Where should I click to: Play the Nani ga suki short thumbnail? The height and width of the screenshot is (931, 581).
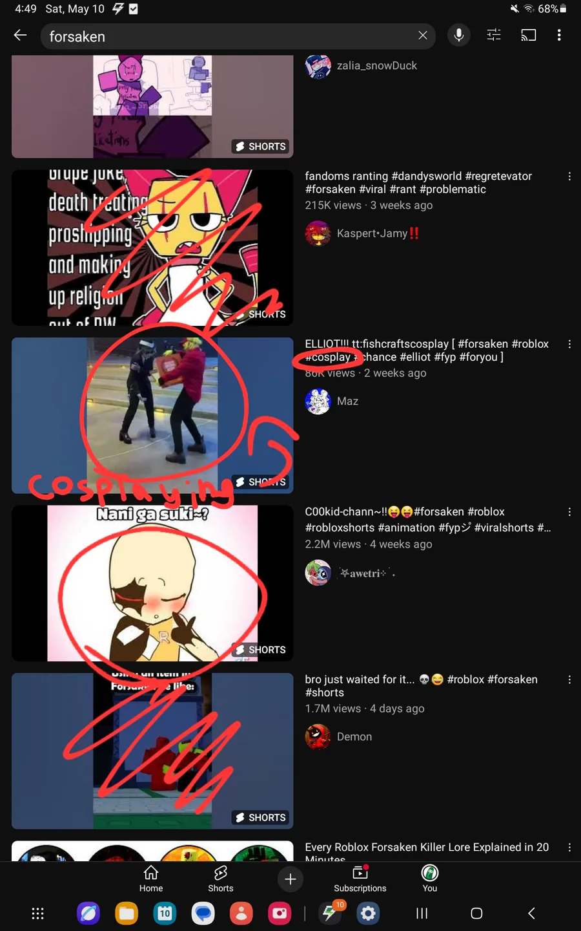click(152, 583)
